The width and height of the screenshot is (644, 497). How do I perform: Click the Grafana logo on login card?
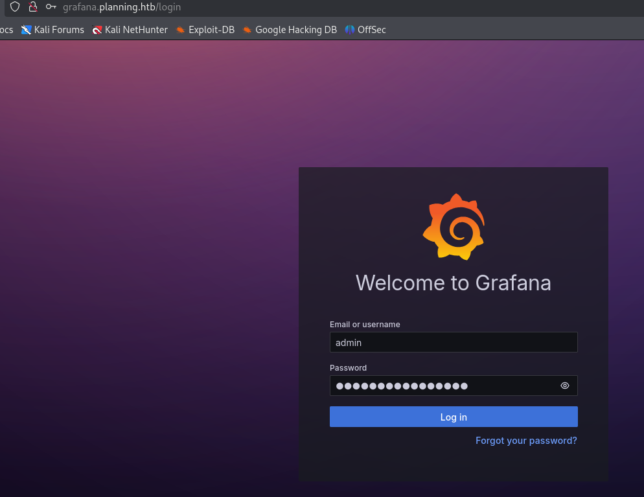(454, 227)
